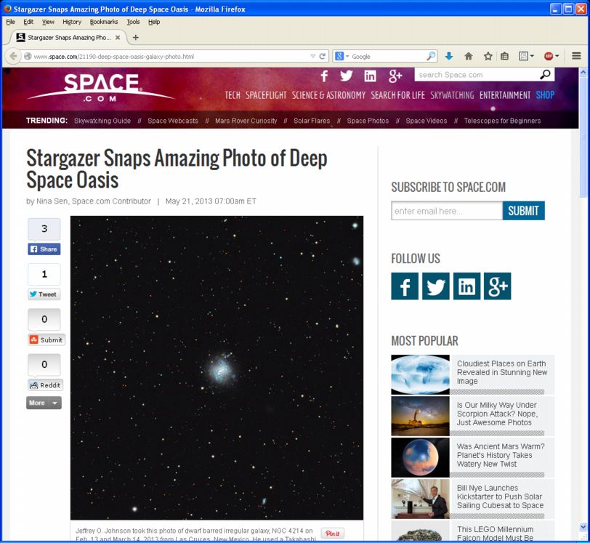Open the URL bar history dropdown arrow
The width and height of the screenshot is (590, 543).
tap(312, 56)
